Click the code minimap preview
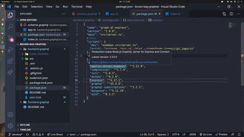Viewport: 244px width, 137px height. 233,25
